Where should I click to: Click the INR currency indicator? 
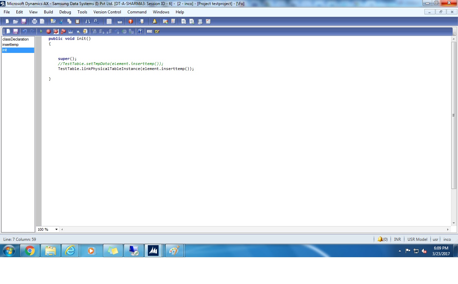[x=397, y=239]
